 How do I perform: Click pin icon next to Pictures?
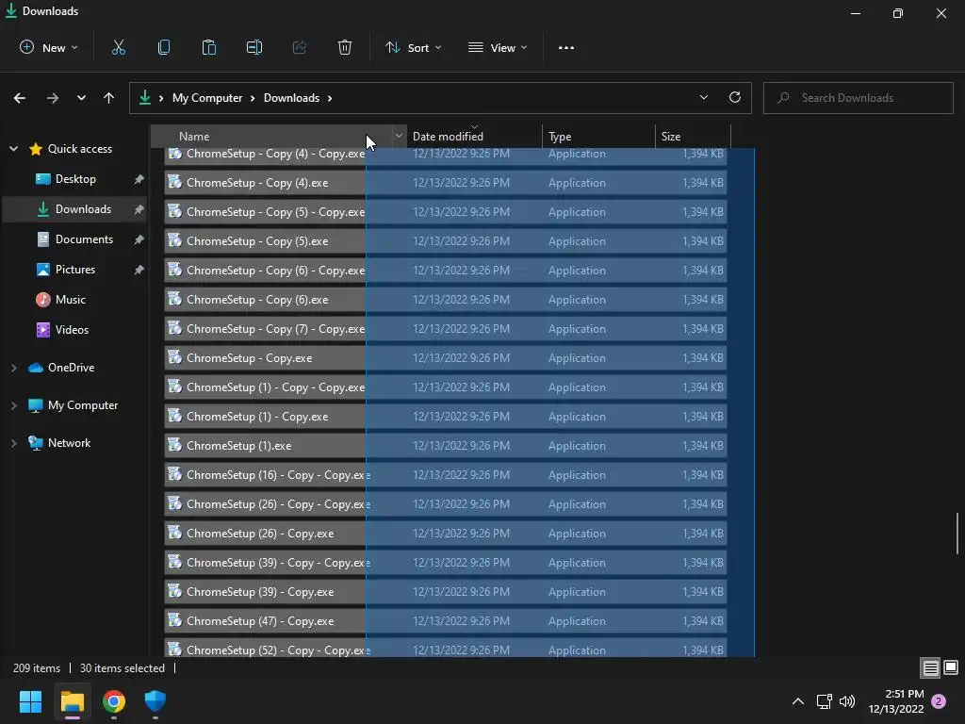coord(139,270)
